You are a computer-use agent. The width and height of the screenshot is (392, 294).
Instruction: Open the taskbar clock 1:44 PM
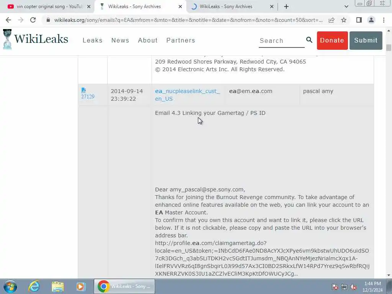[x=372, y=287]
